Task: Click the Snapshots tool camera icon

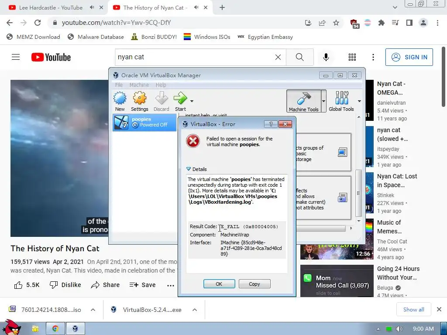Action: tap(342, 198)
